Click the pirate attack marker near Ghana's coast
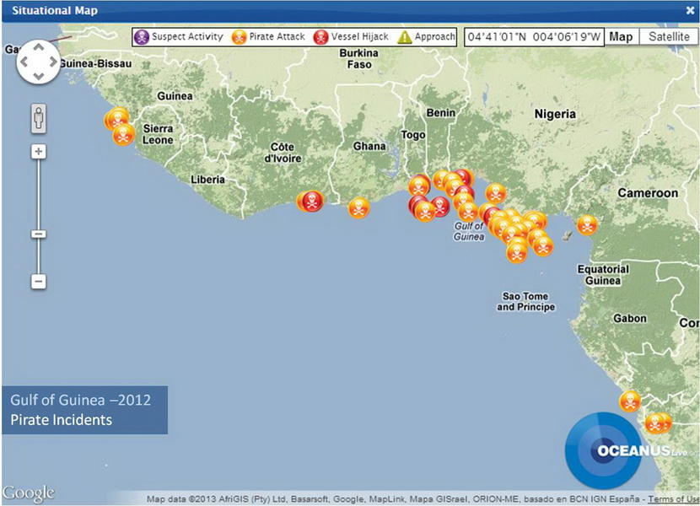Screen dimensions: 700x506 click(x=359, y=207)
